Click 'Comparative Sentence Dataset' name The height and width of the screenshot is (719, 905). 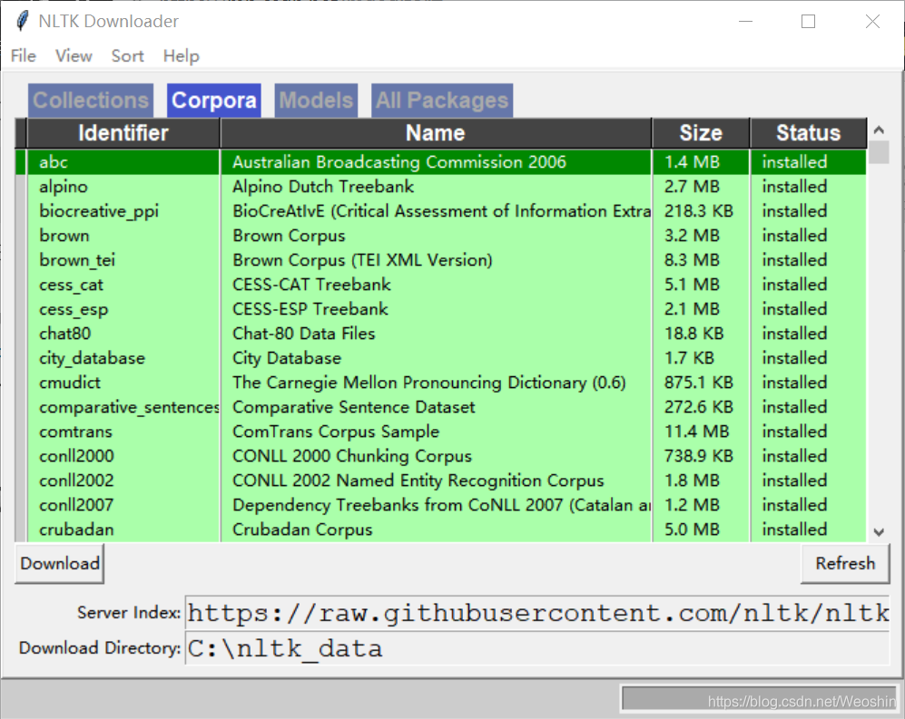click(x=354, y=407)
